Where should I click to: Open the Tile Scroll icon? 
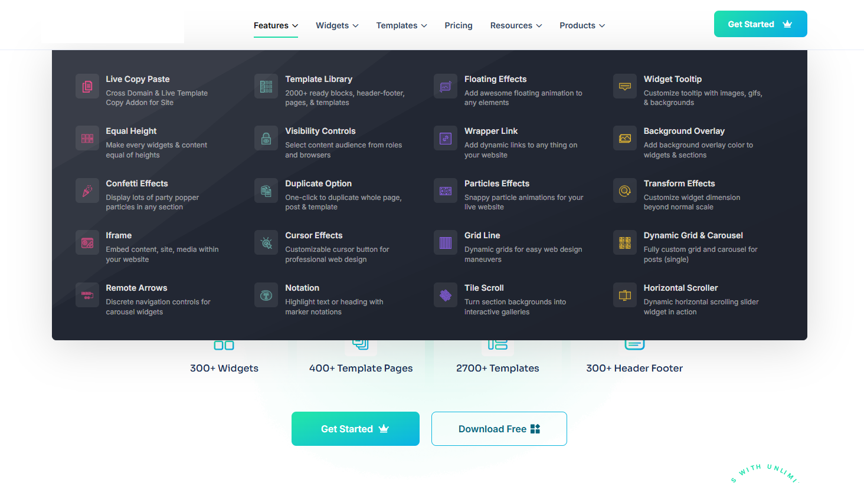click(446, 295)
